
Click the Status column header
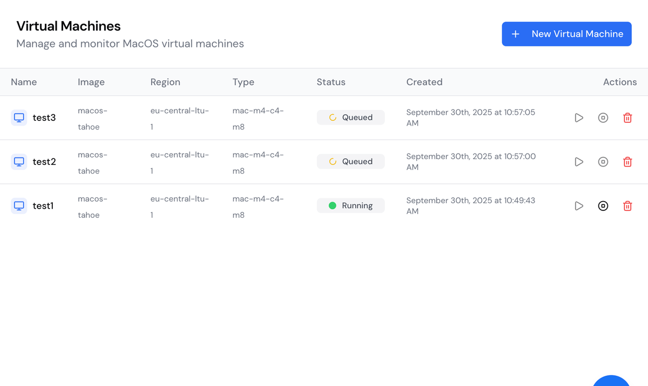click(331, 82)
